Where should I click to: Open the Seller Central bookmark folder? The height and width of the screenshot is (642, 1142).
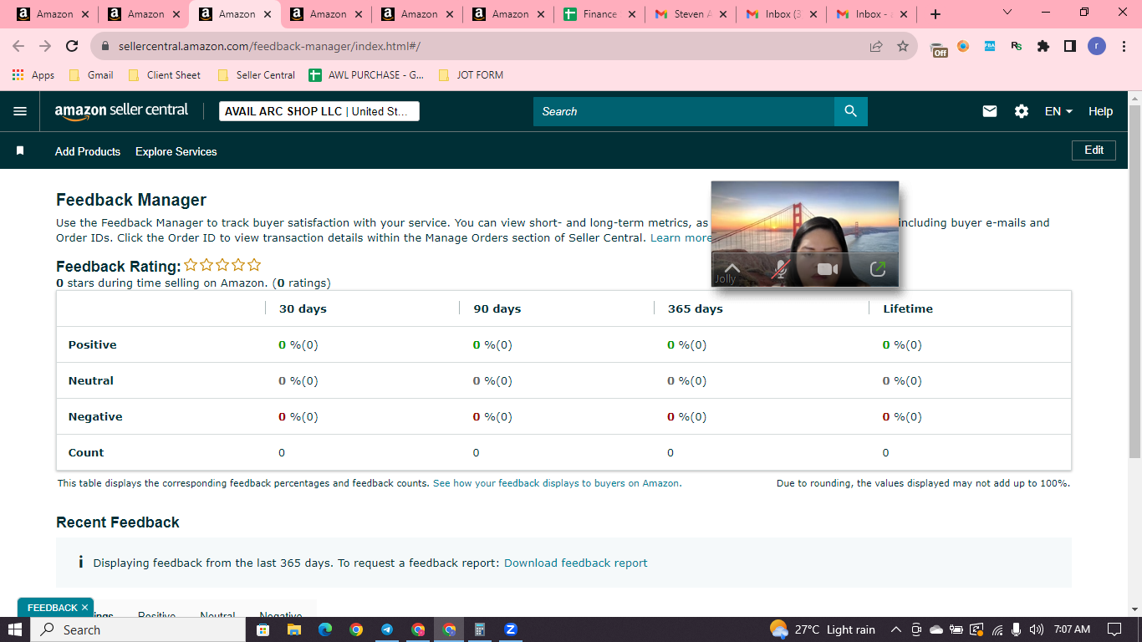[256, 75]
